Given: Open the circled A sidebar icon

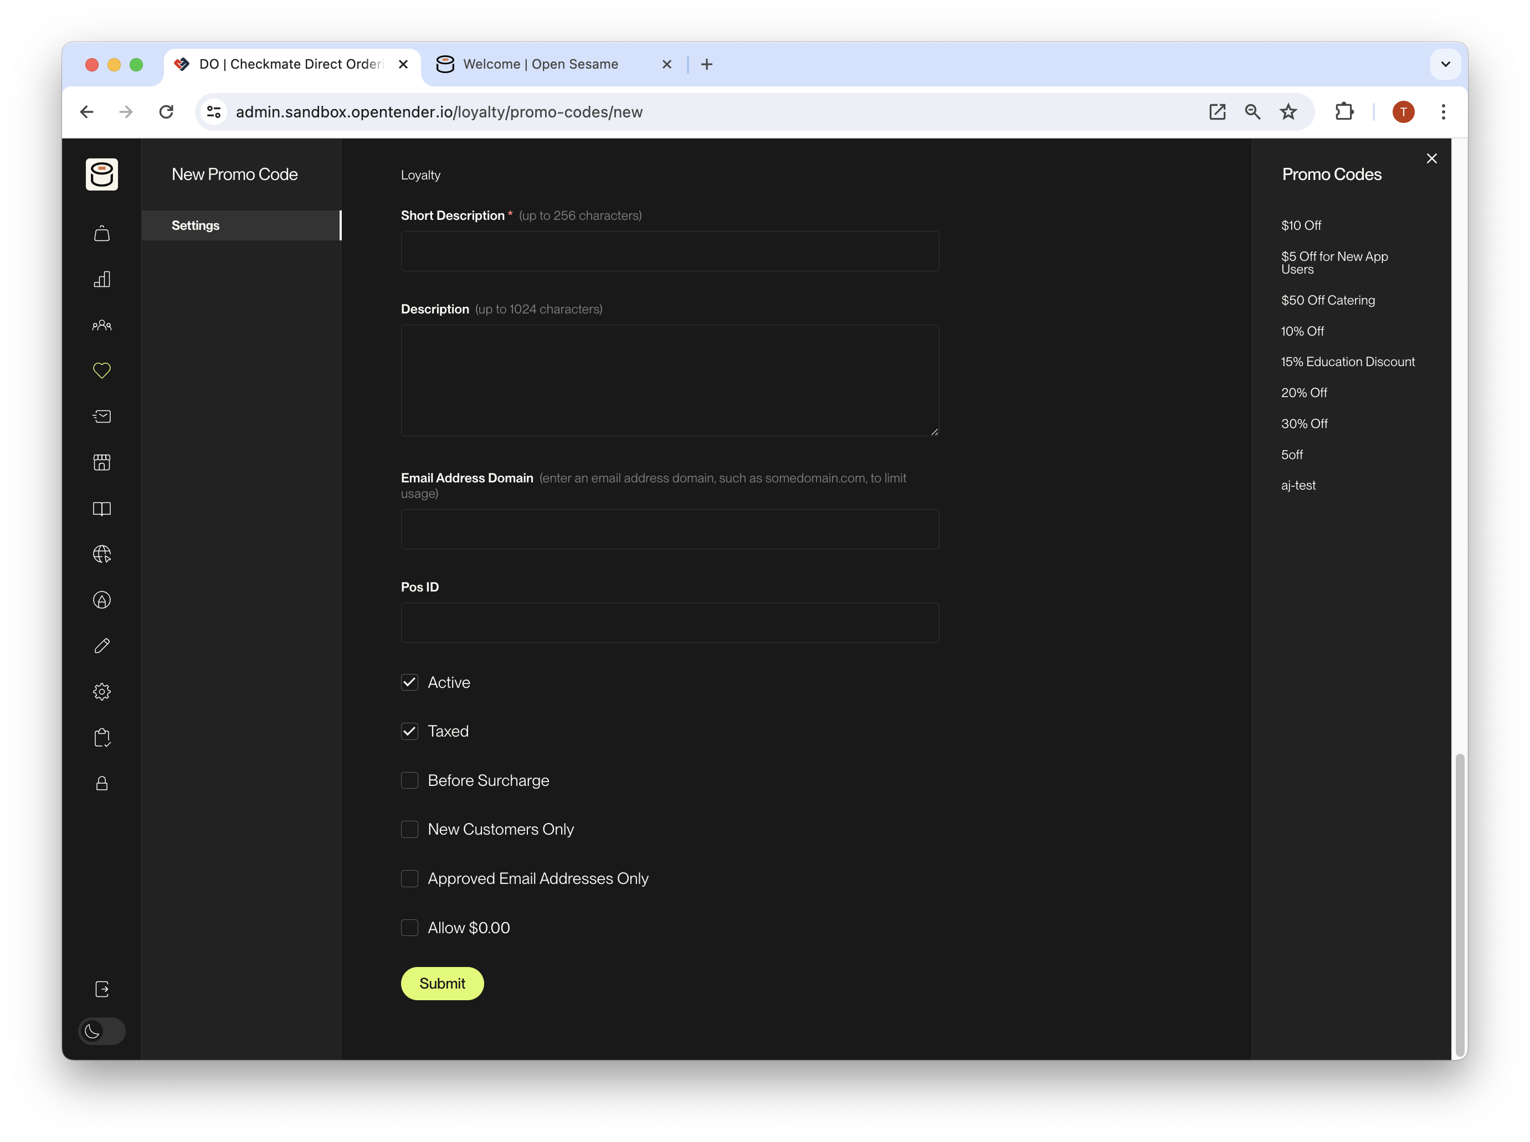Looking at the screenshot, I should tap(101, 600).
